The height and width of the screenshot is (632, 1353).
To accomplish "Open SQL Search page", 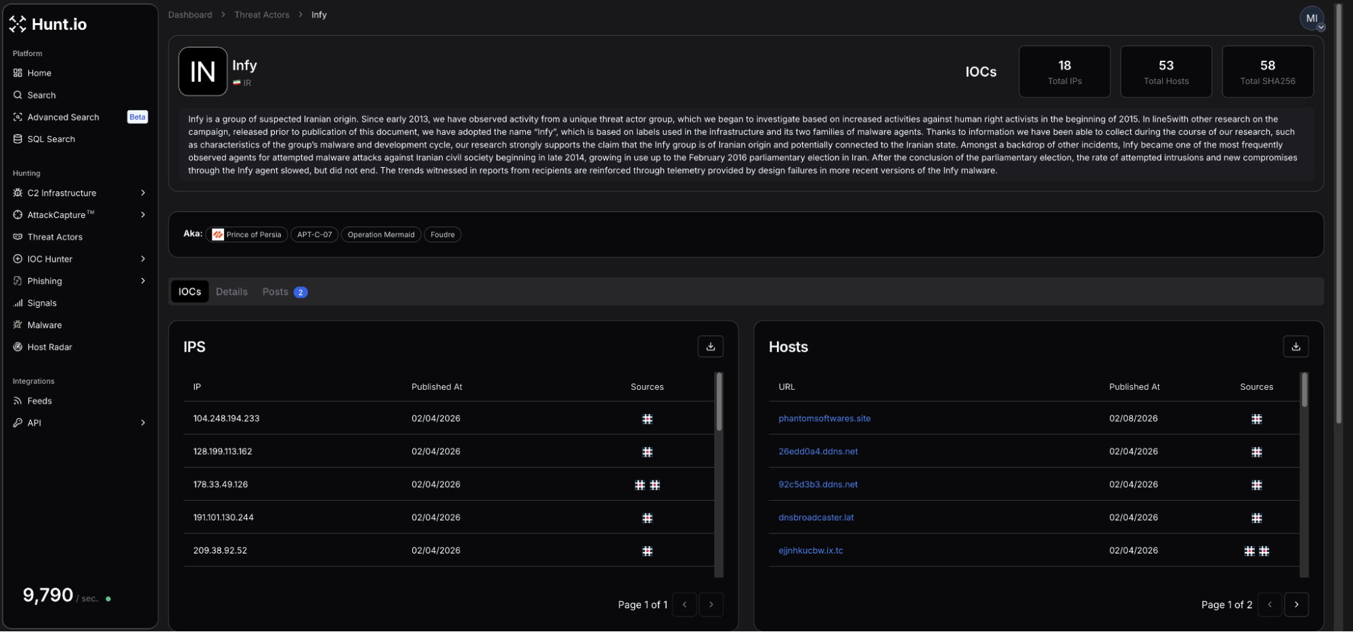I will [x=51, y=139].
